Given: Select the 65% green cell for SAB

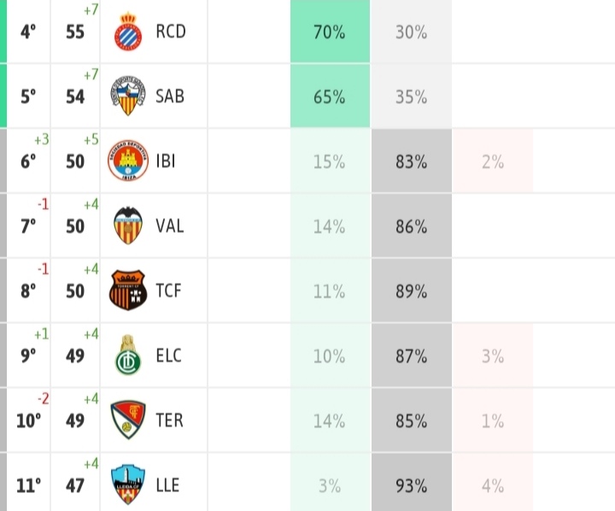Looking at the screenshot, I should click(330, 96).
